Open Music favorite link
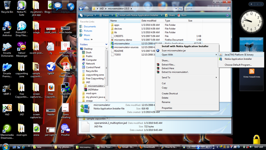 pyautogui.click(x=87, y=35)
